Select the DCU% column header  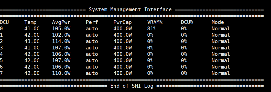pos(187,22)
